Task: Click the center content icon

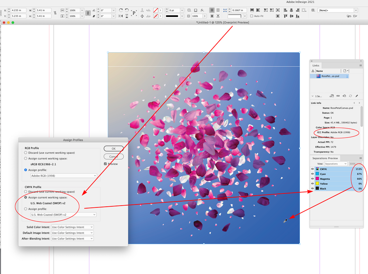Action: pos(278,10)
